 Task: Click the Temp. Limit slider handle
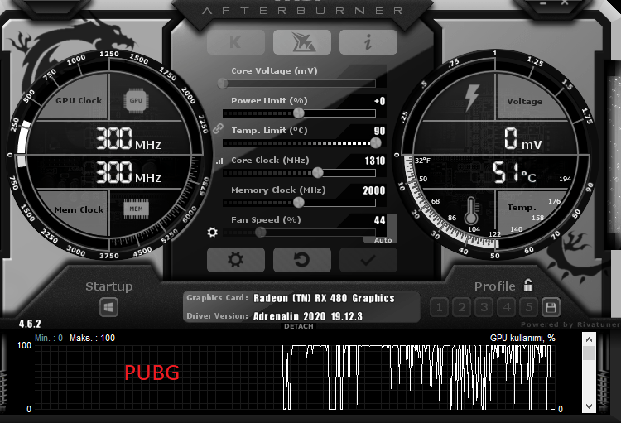click(x=375, y=143)
